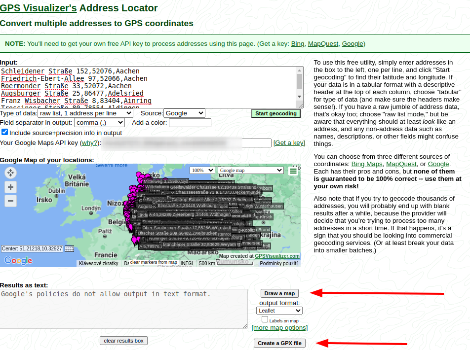The image size is (470, 350).
Task: Click the map pan/recenter compass icon
Action: tap(10, 173)
